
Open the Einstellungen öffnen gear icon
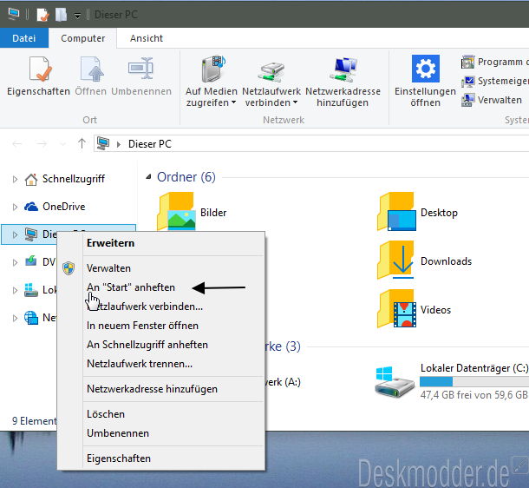click(x=425, y=69)
